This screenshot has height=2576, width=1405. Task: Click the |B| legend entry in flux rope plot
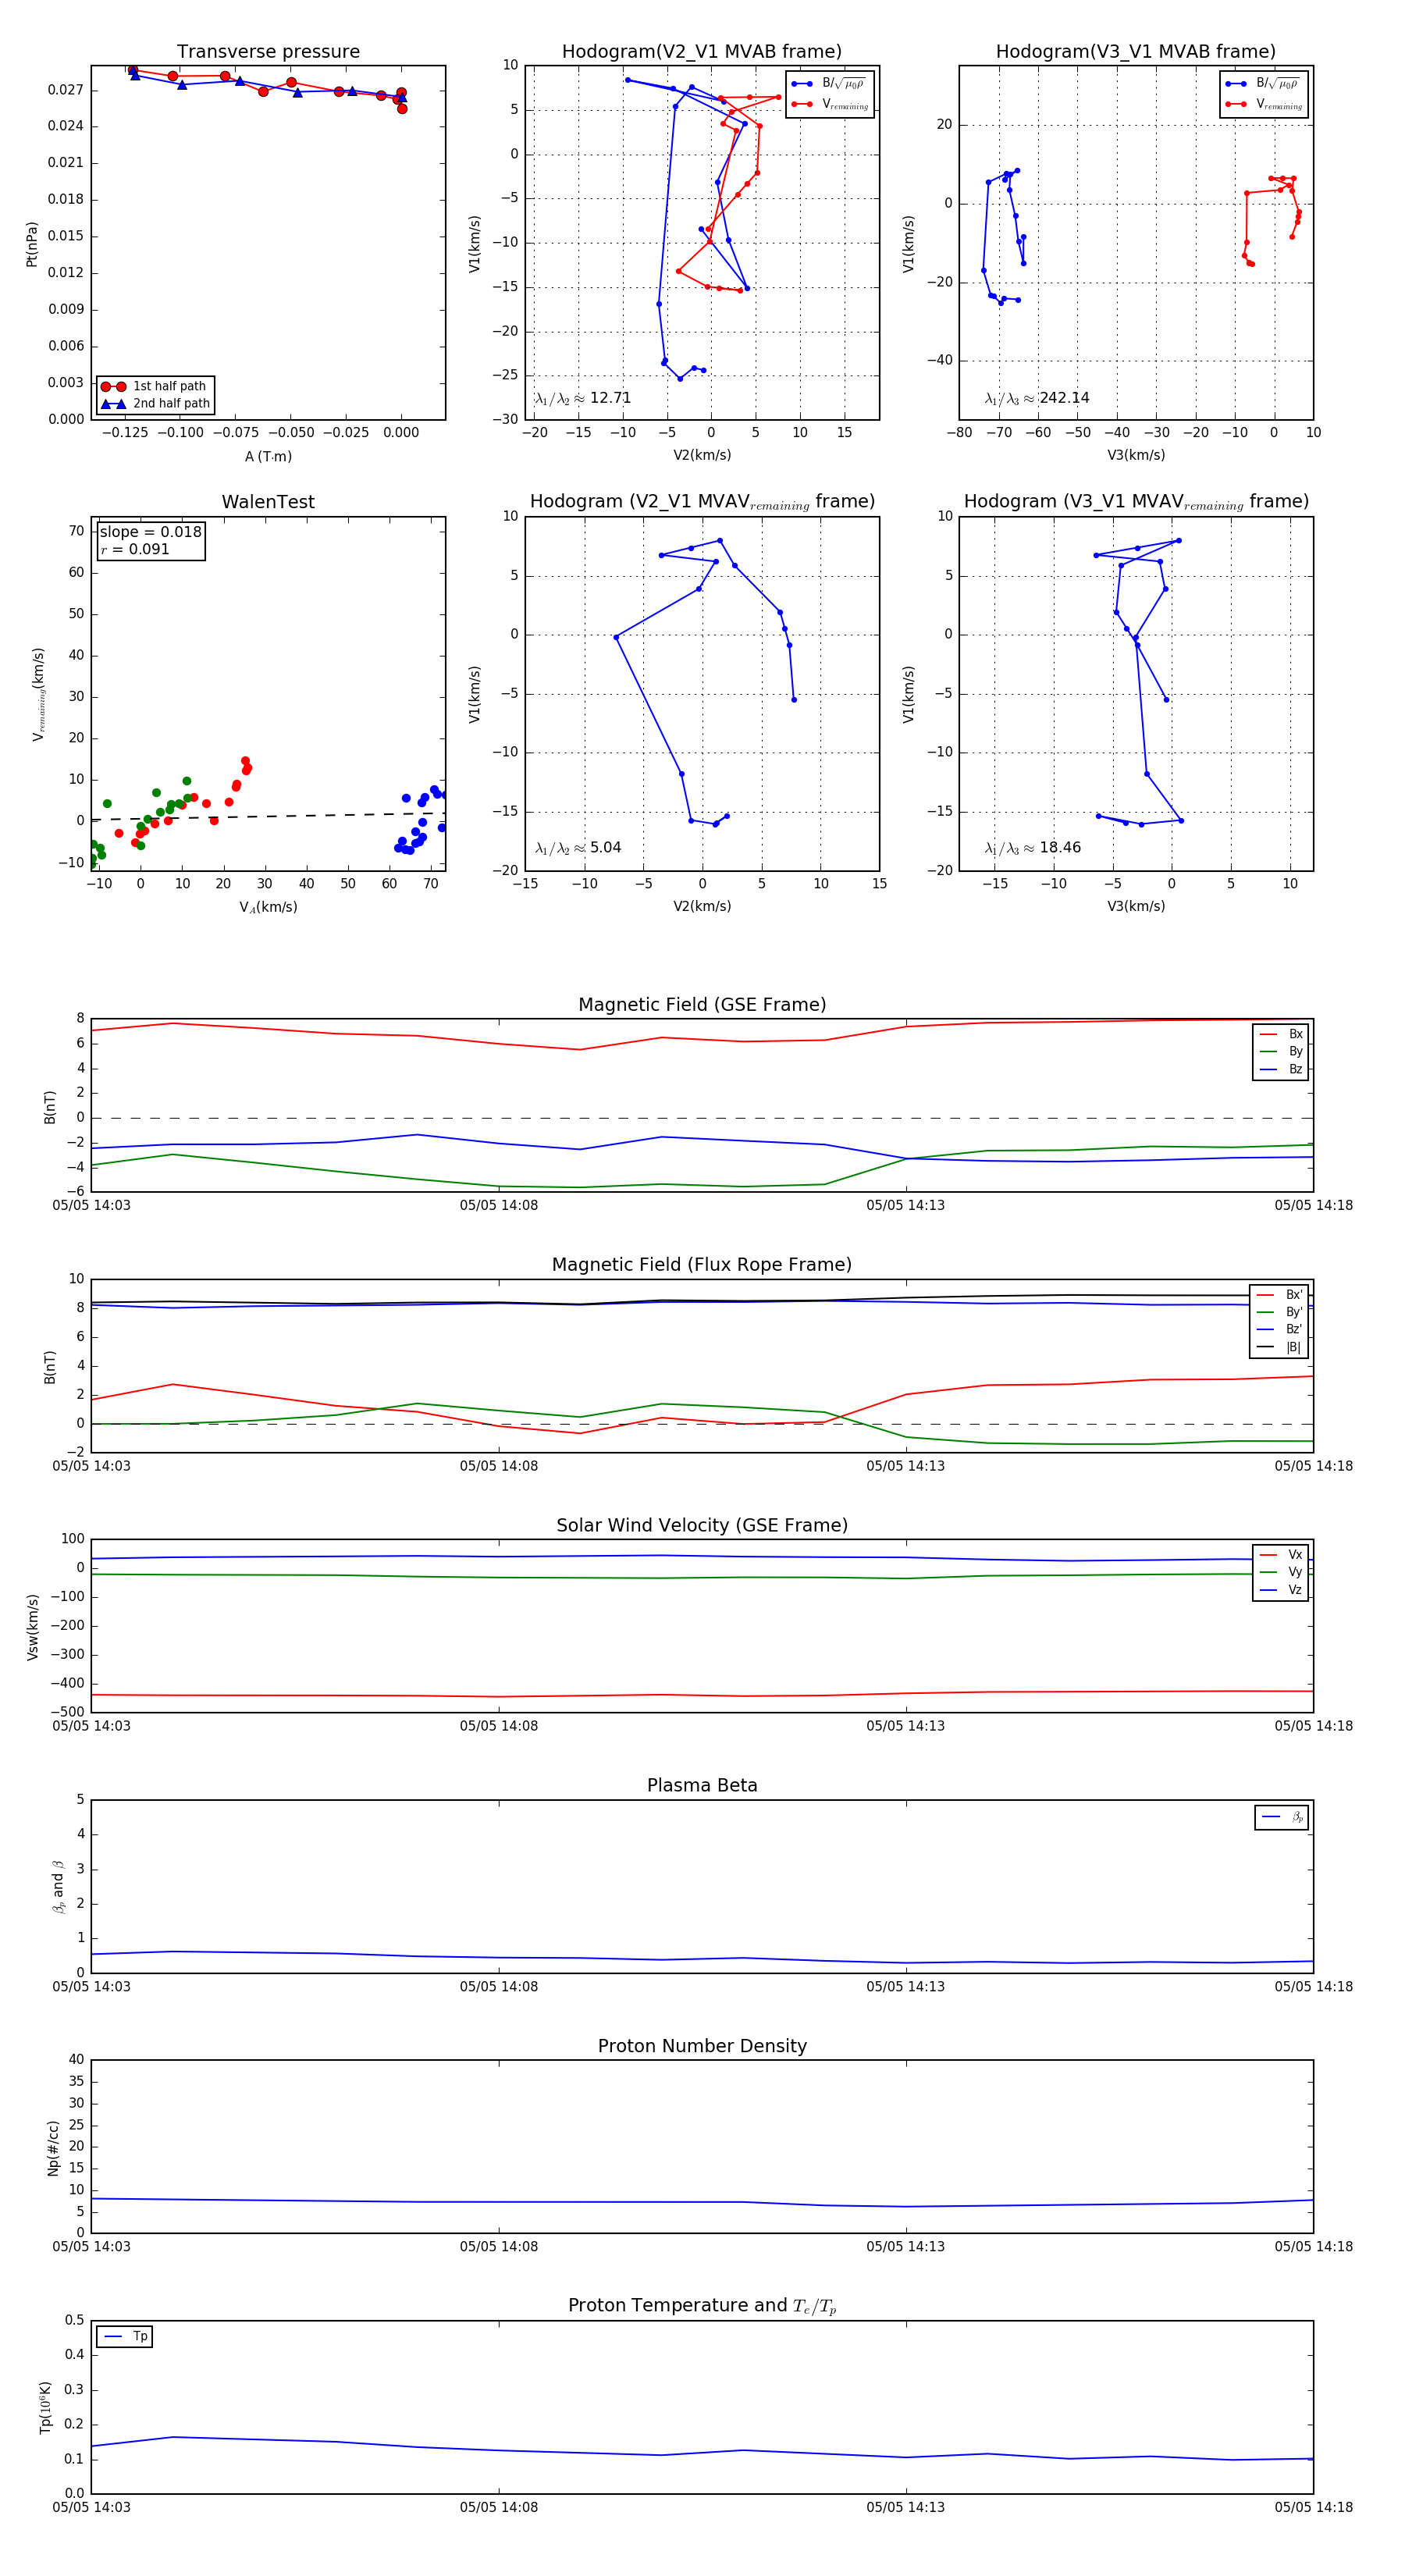click(1279, 1347)
